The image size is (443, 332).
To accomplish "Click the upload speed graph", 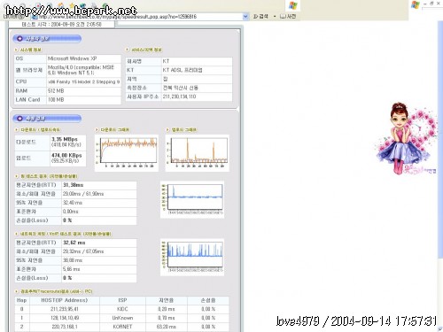I will (197, 153).
